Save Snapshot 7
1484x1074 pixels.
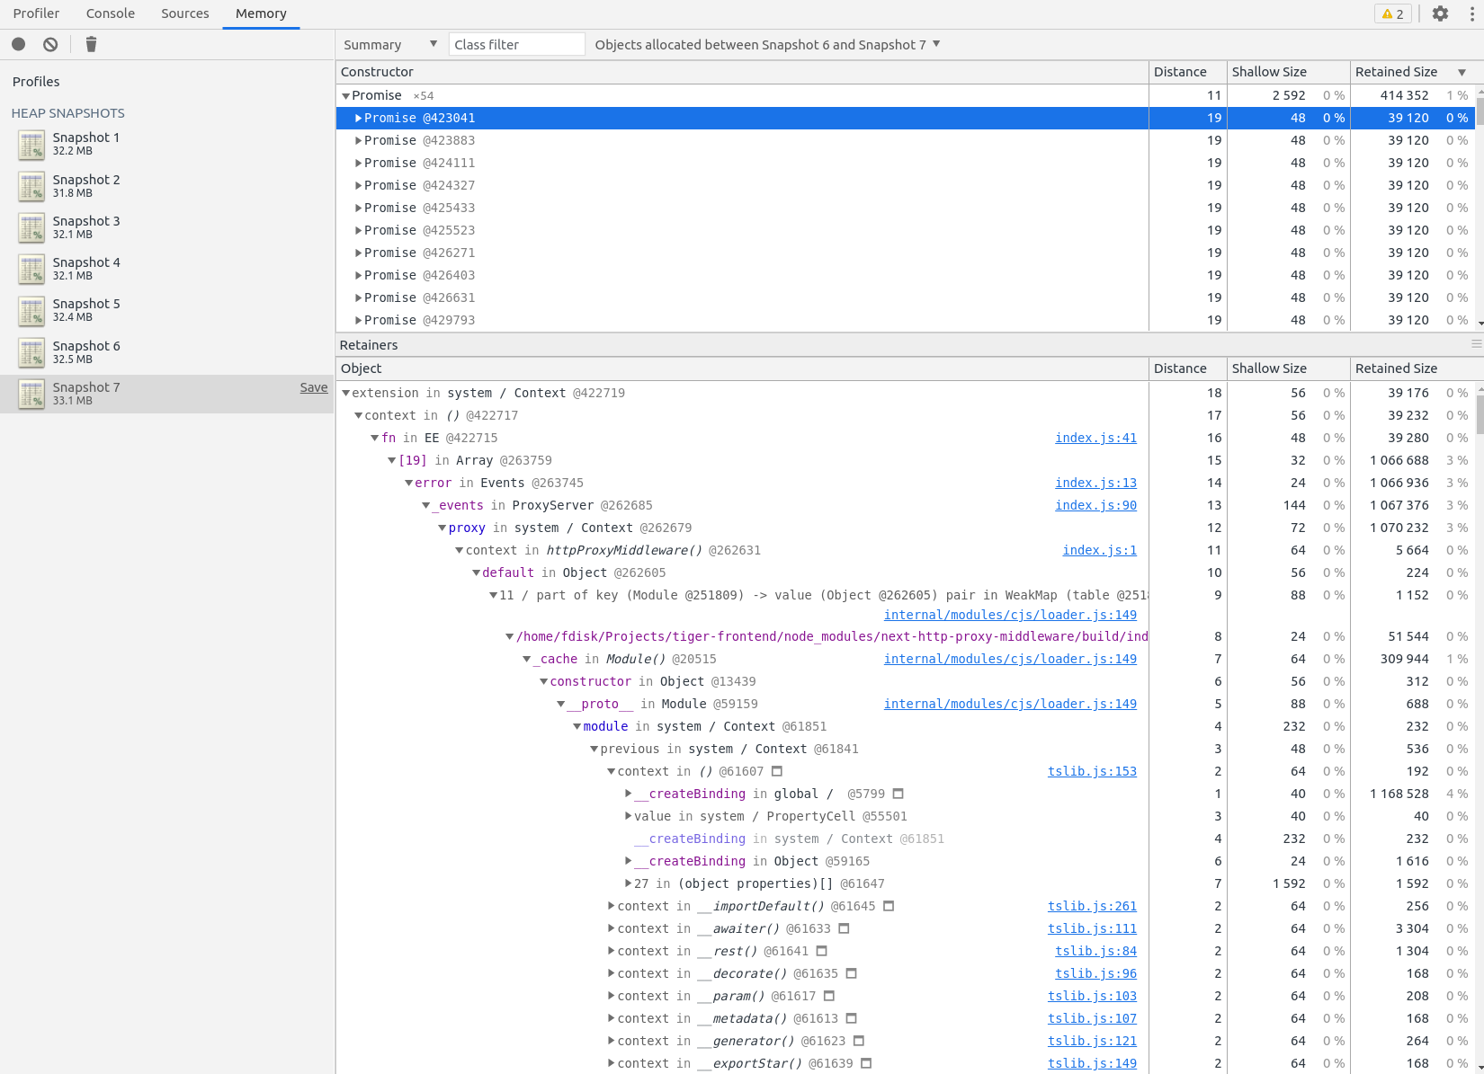313,387
